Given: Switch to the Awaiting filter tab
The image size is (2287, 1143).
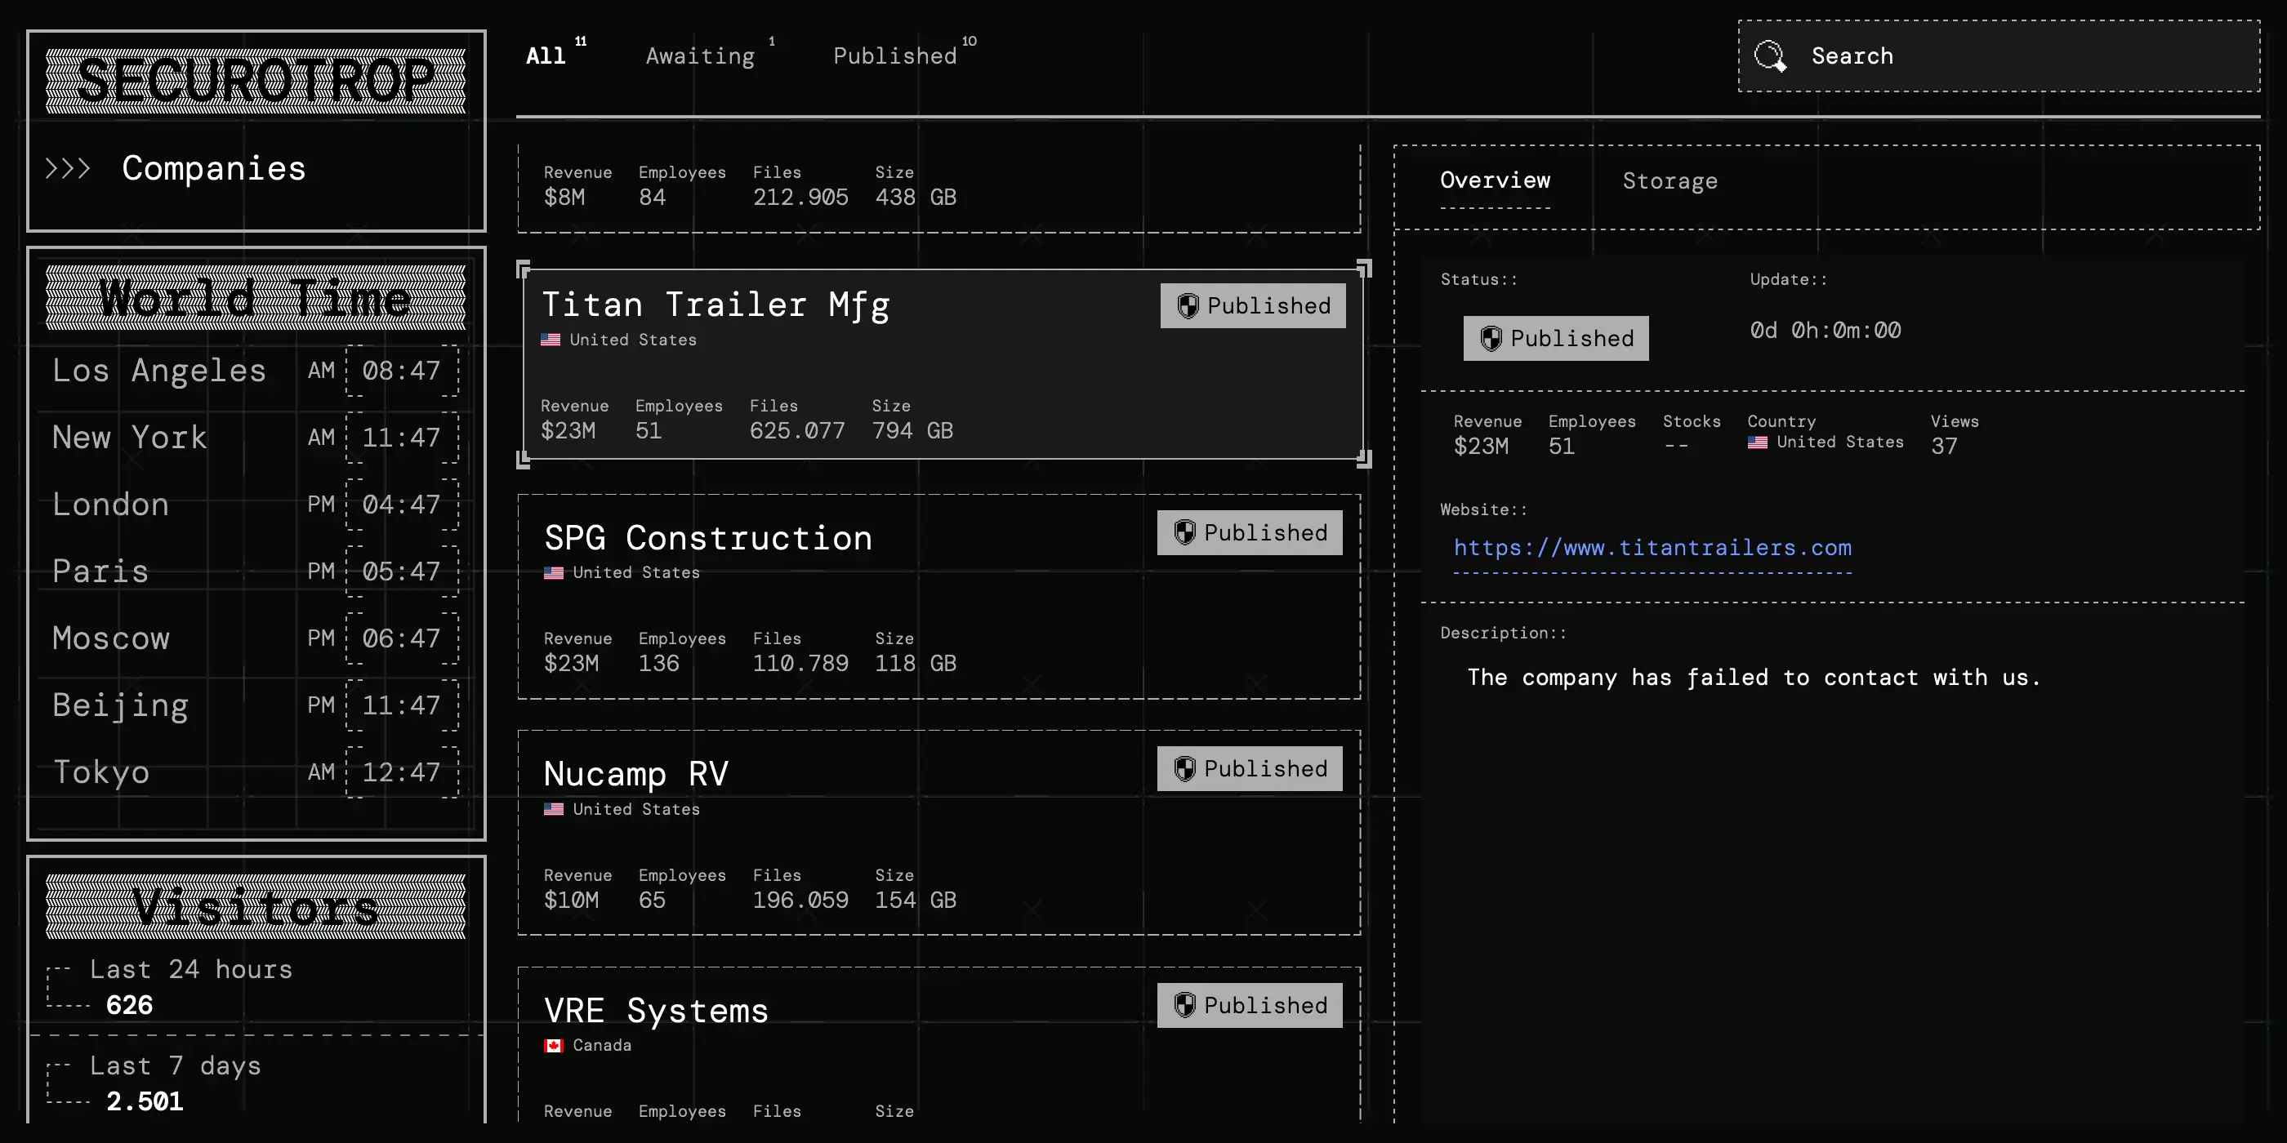Looking at the screenshot, I should coord(701,56).
